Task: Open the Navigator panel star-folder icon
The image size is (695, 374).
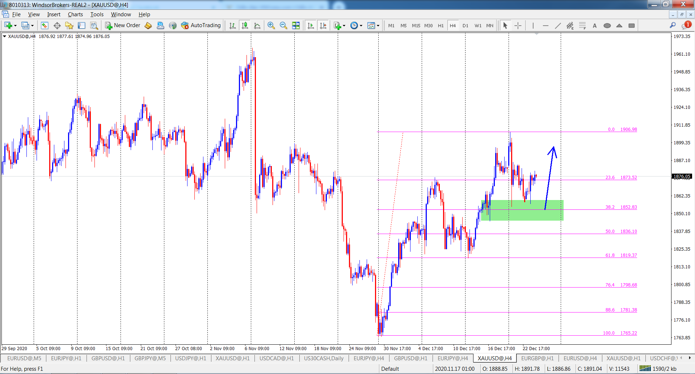Action: pyautogui.click(x=69, y=25)
